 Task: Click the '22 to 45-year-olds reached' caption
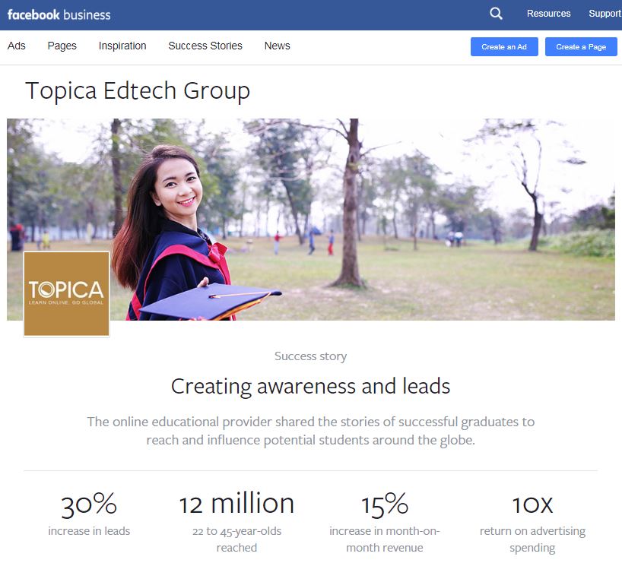coord(236,539)
